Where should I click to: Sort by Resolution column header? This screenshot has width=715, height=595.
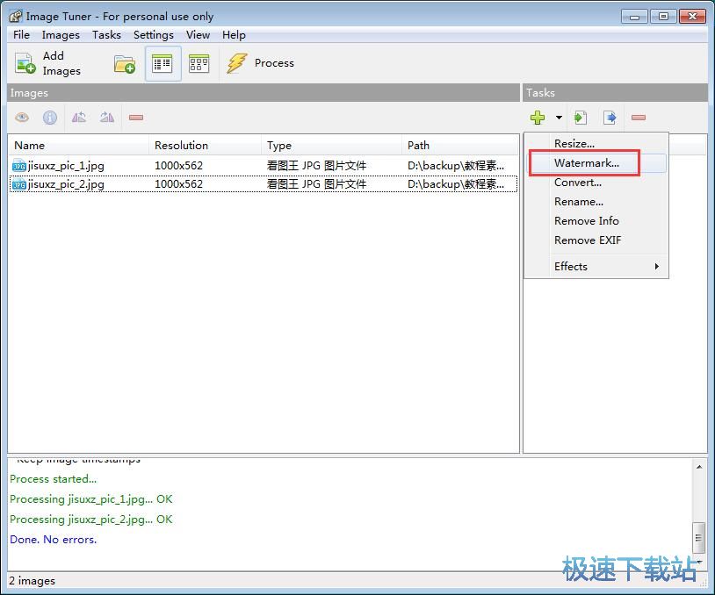coord(205,146)
